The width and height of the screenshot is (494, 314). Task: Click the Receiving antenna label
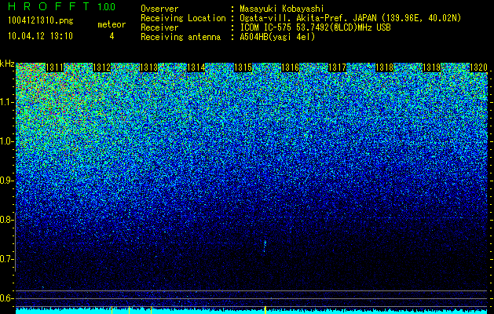181,37
